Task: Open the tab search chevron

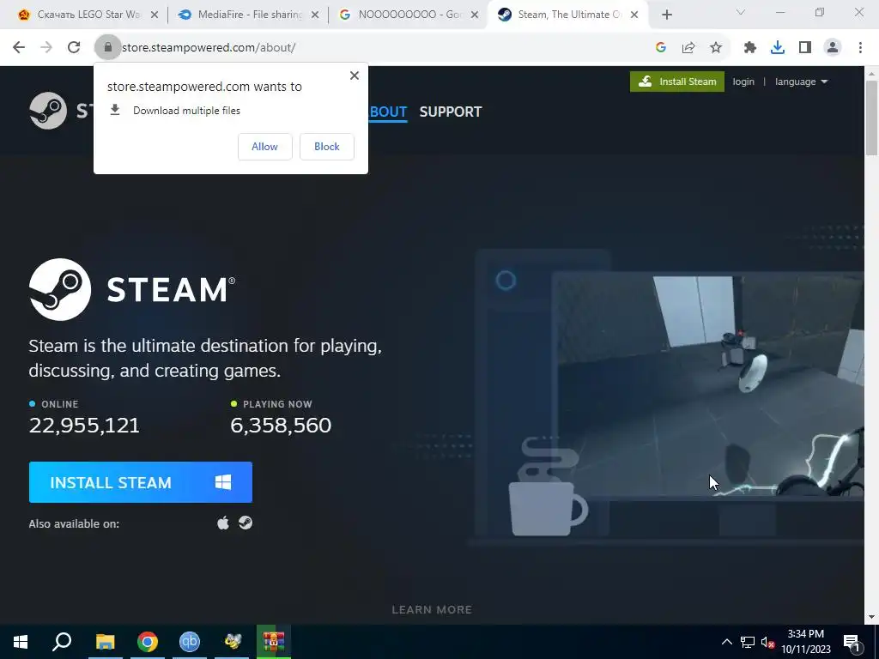Action: 740,12
